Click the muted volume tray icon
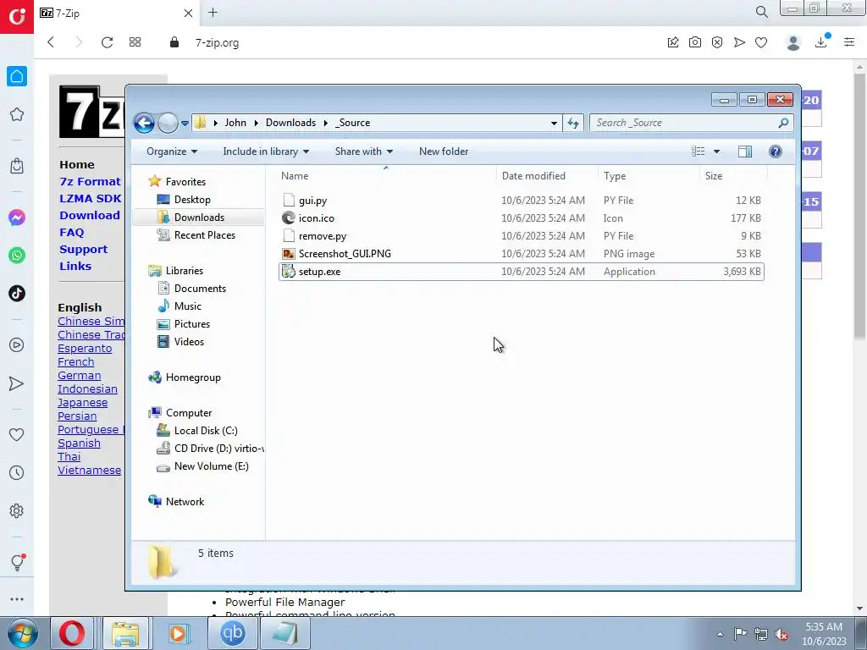 (781, 634)
